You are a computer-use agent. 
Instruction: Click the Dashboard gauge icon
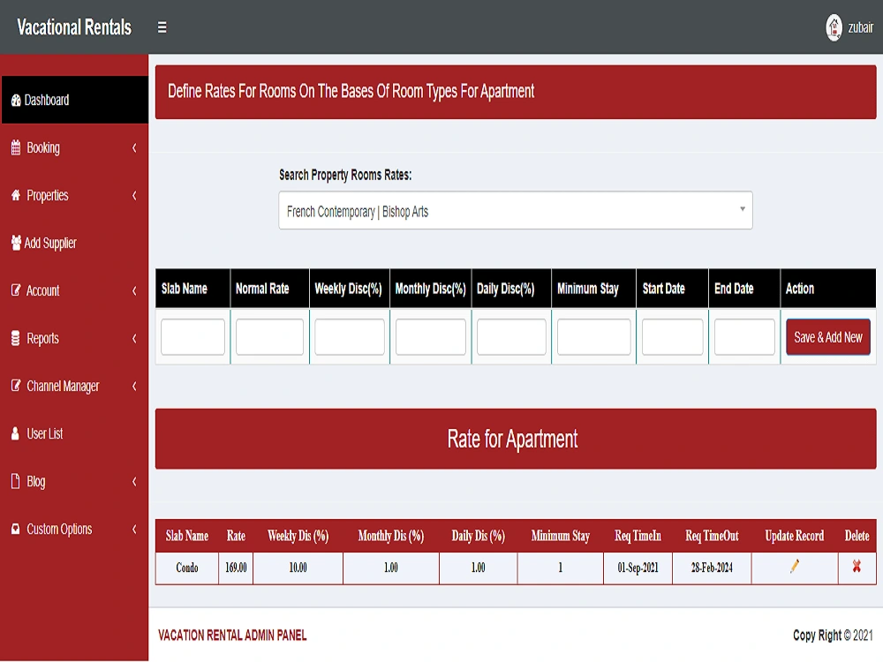[x=16, y=101]
